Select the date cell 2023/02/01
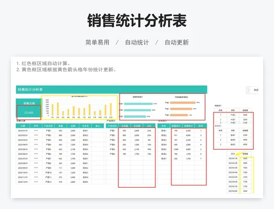Image resolution: width=274 pixels, height=209 pixels. pos(23,135)
